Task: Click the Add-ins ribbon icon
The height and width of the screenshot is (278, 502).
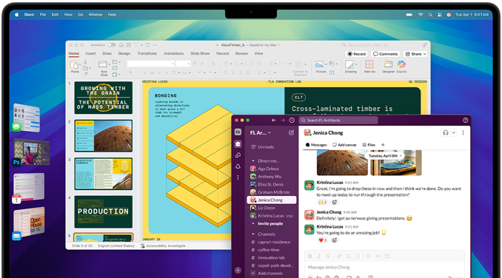Action: [369, 67]
